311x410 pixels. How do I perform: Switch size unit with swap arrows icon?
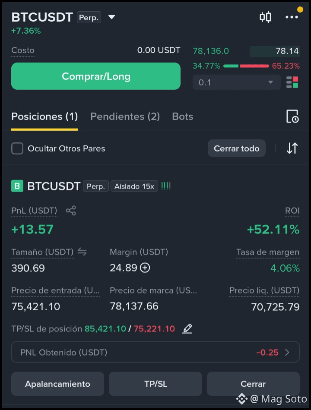(82, 252)
